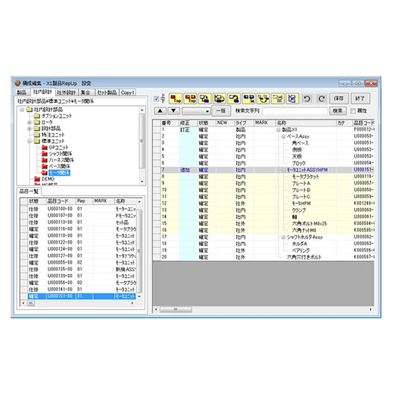The width and height of the screenshot is (395, 395).
Task: Click the 検索文字列 search text field
Action: [x=295, y=111]
